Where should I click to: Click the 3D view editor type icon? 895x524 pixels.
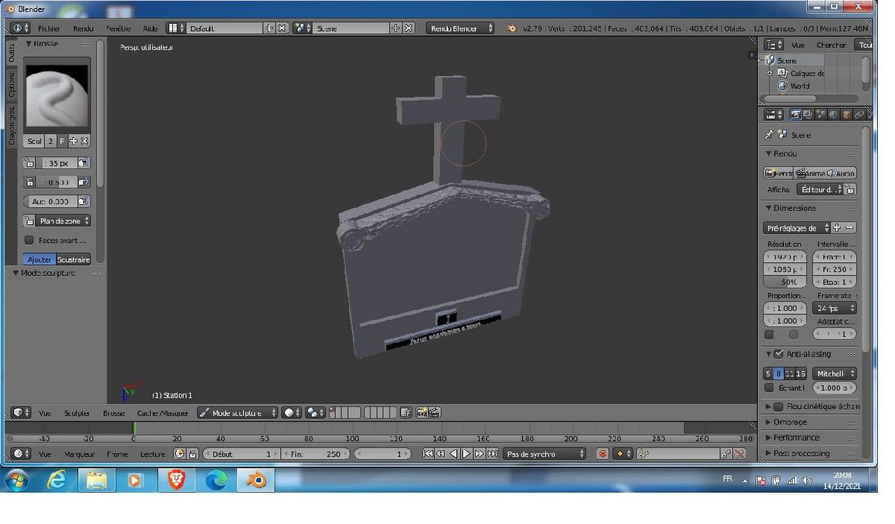(x=20, y=412)
